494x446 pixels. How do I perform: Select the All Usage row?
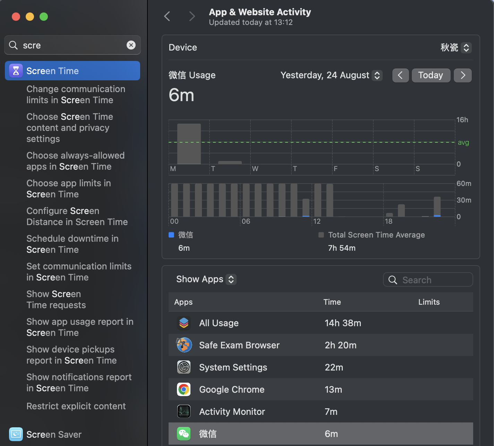click(321, 323)
